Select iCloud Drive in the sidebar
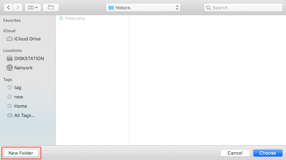Screen dimensions: 286x160 [24, 39]
